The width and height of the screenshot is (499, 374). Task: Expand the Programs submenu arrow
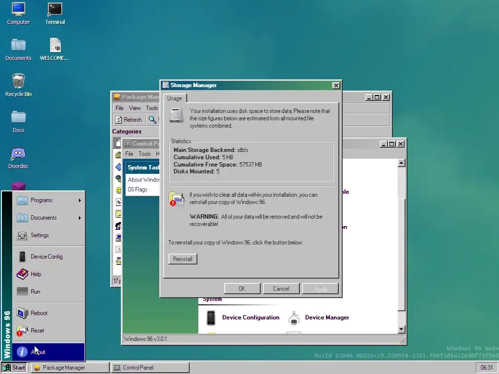point(80,200)
